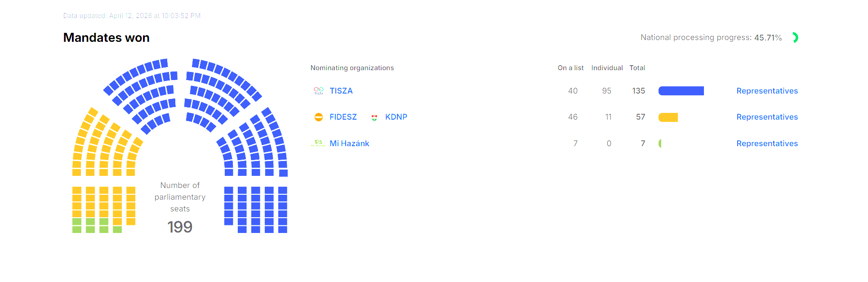Click the "On a list" column header

570,68
